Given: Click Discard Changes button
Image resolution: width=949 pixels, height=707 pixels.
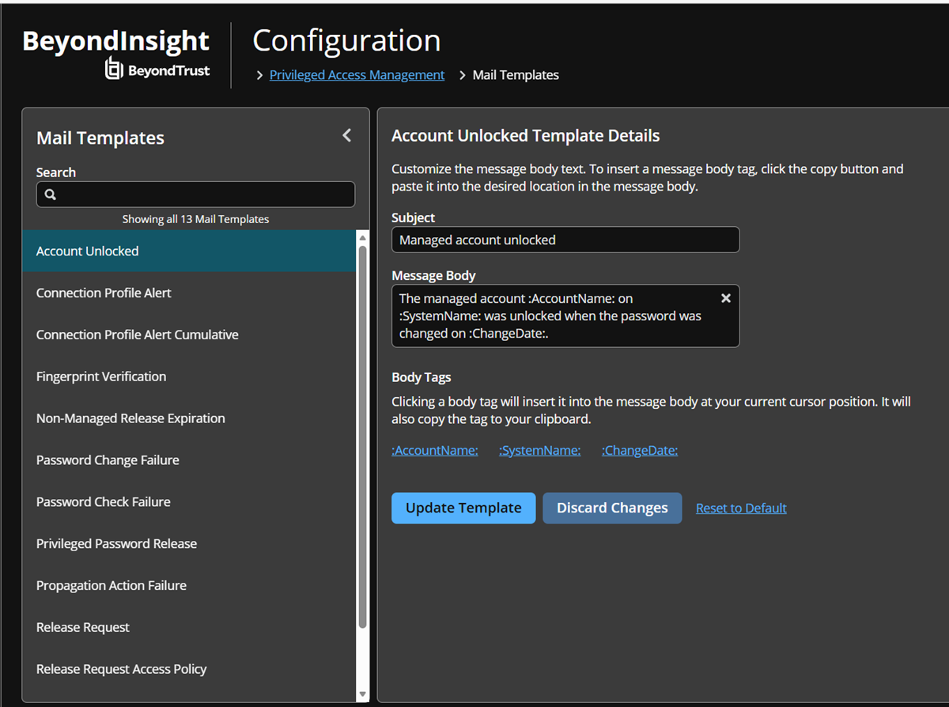Looking at the screenshot, I should [612, 508].
